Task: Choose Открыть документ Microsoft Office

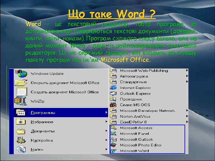Action: tap(61, 83)
